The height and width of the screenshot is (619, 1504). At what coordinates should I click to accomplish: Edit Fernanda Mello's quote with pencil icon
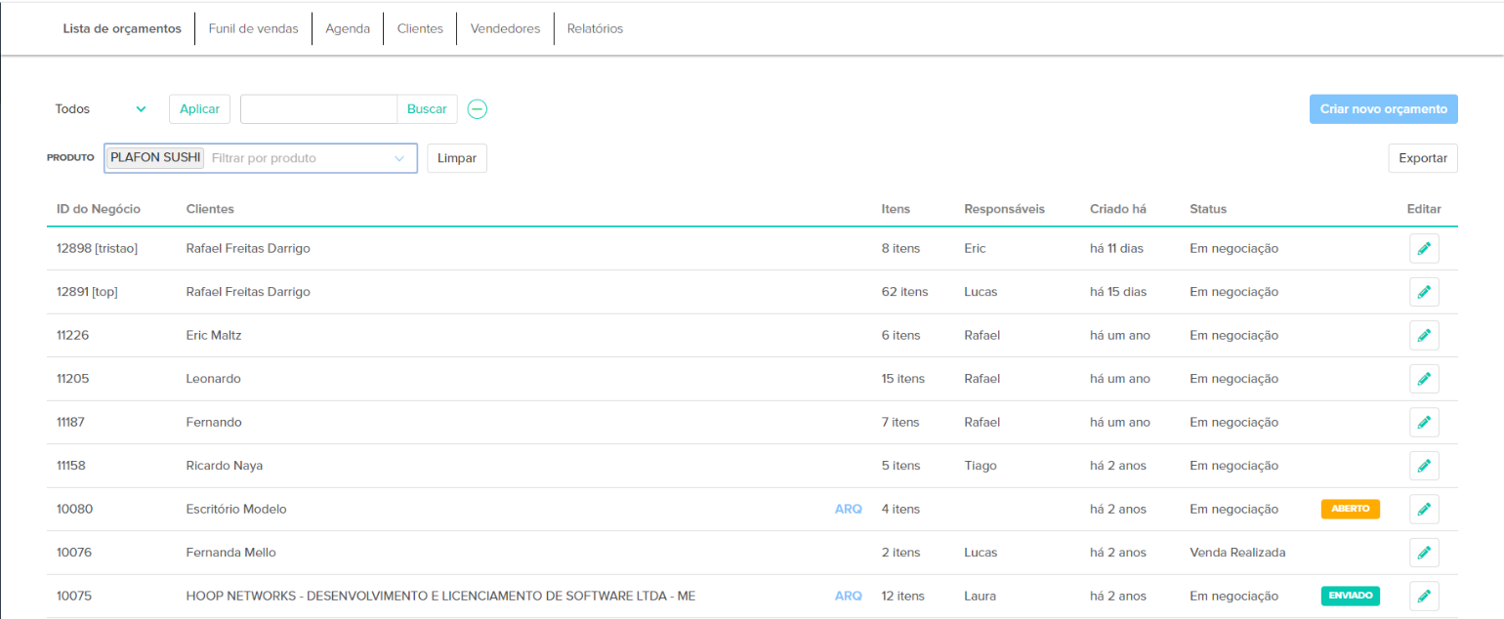tap(1423, 553)
